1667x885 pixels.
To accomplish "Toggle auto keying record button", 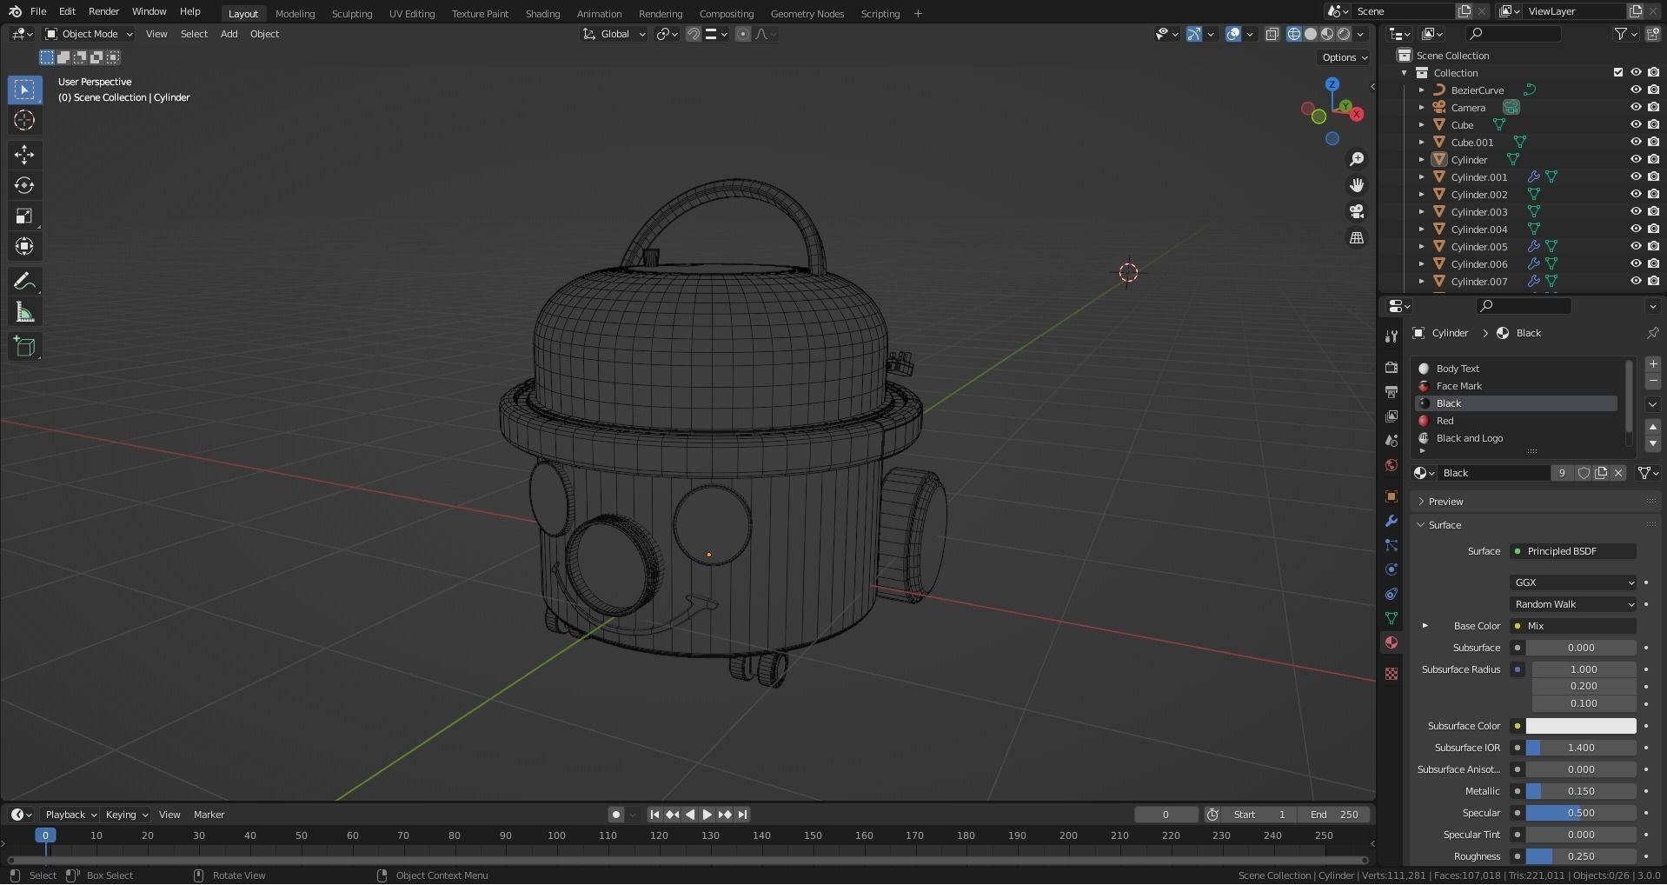I will pyautogui.click(x=615, y=815).
